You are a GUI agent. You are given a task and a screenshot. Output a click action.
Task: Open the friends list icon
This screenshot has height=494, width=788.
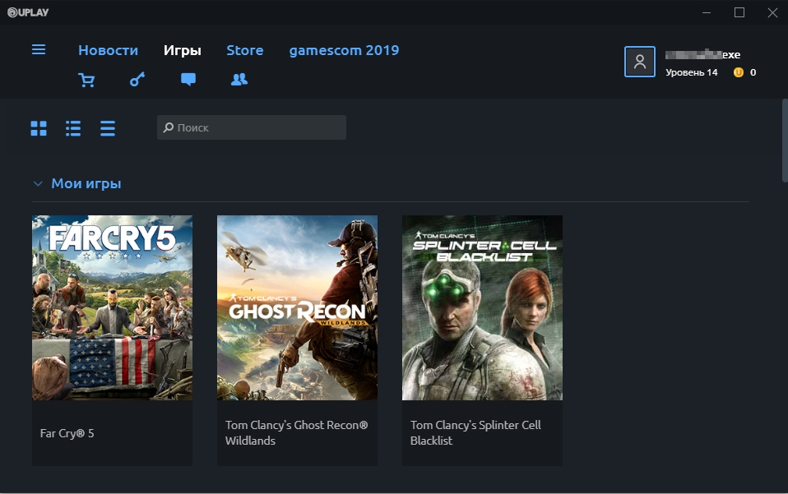pyautogui.click(x=239, y=80)
